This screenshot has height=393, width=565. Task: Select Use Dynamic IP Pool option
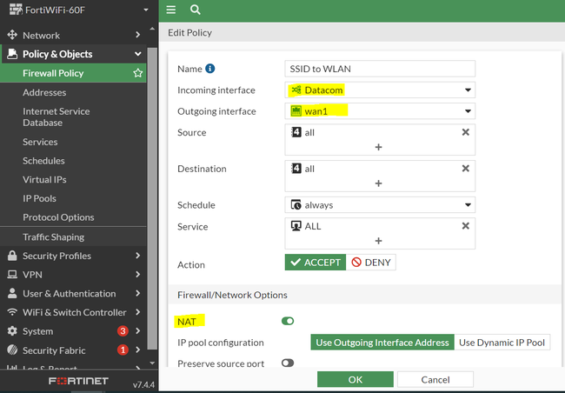click(x=502, y=343)
